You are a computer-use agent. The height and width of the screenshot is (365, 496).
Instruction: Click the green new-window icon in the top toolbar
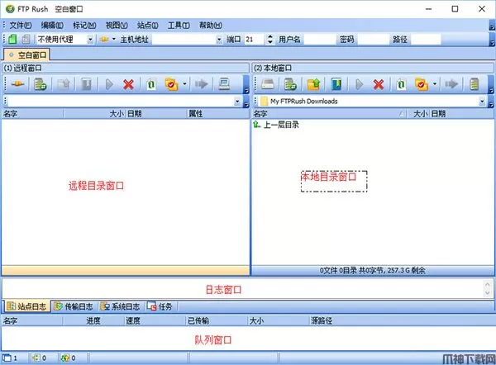tap(12, 39)
